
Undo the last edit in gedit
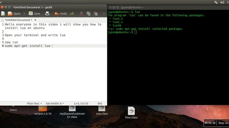(x=60, y=14)
